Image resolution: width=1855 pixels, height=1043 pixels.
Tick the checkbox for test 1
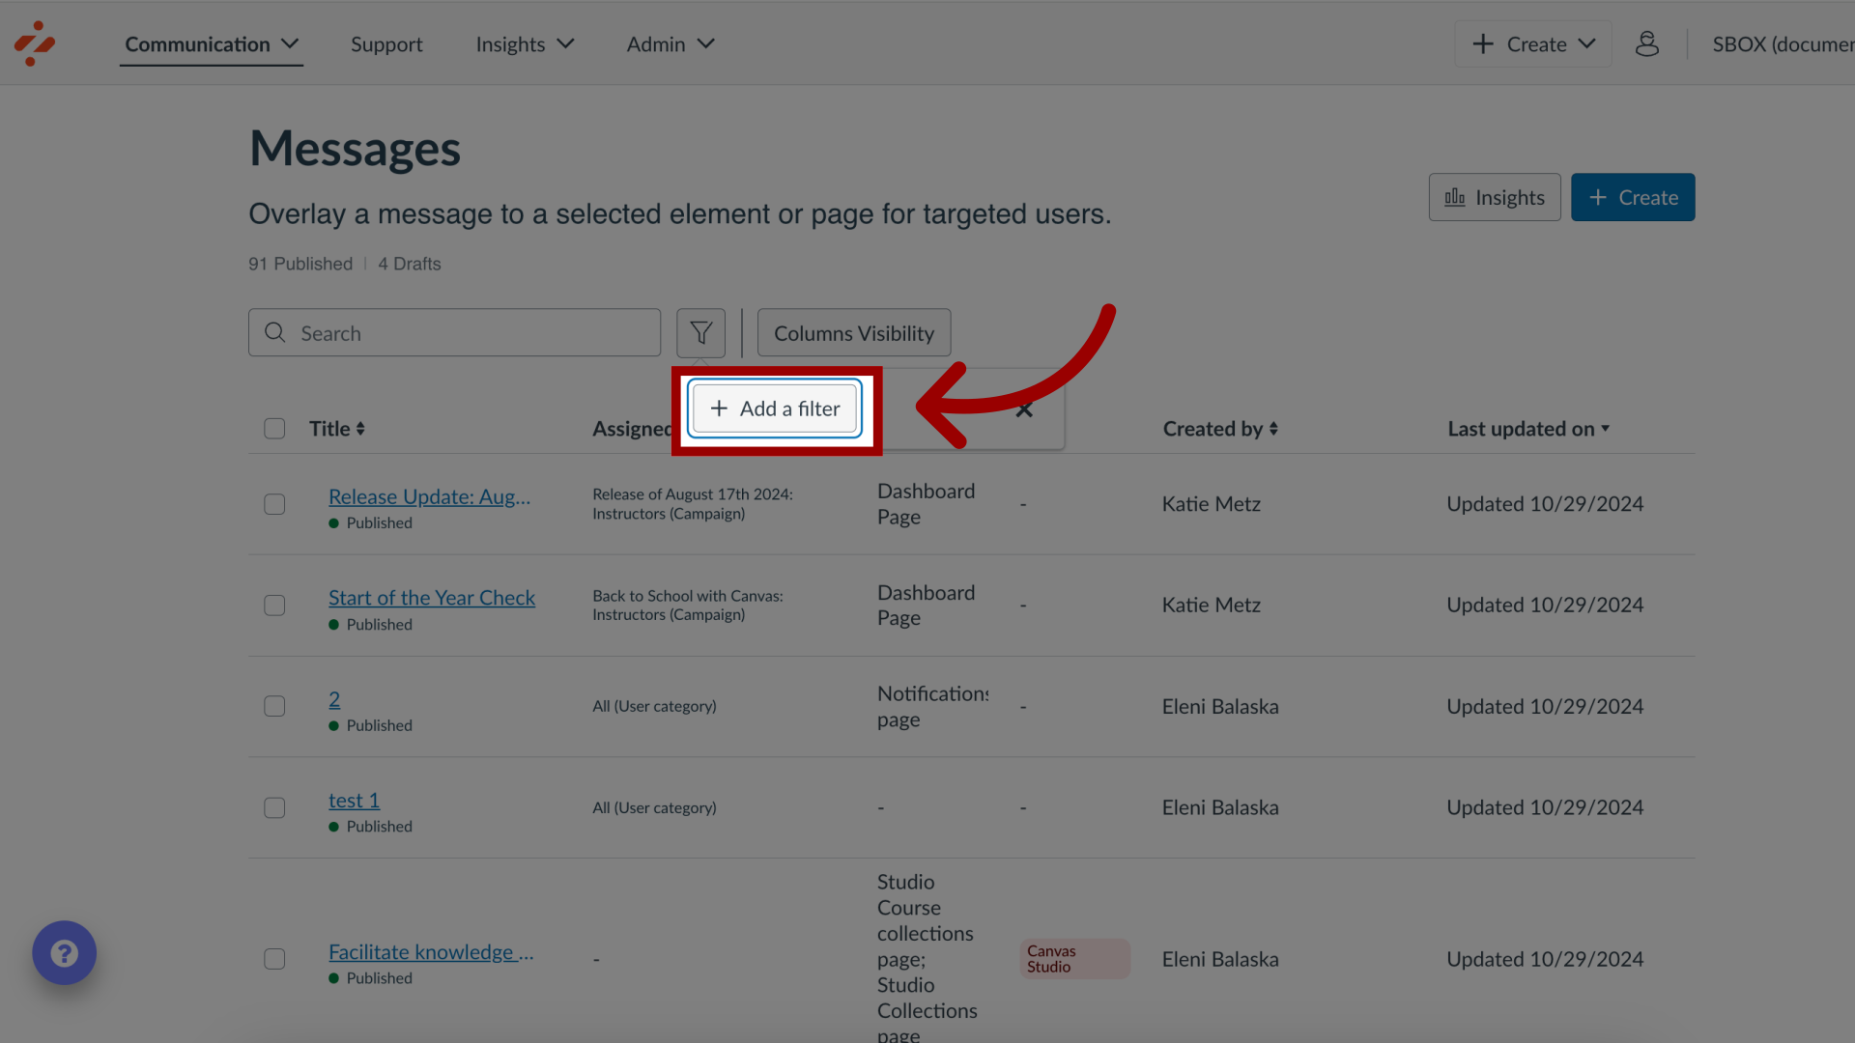pos(274,807)
